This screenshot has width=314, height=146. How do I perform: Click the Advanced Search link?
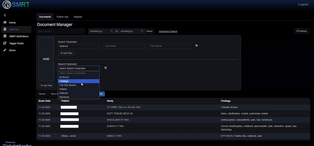(168, 31)
